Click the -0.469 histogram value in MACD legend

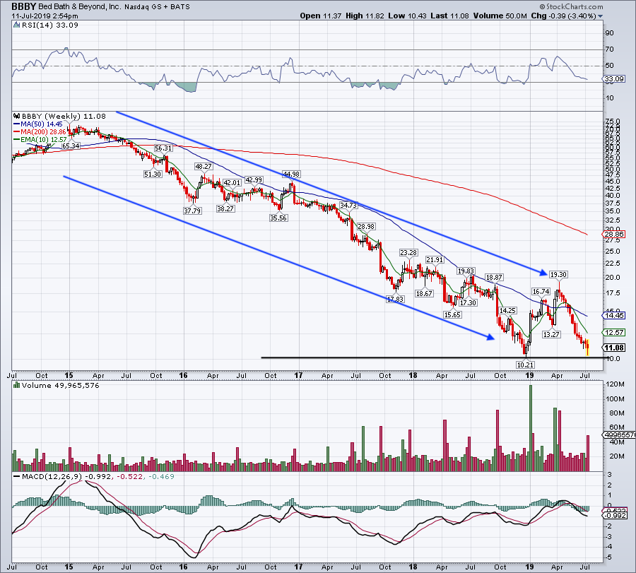click(161, 476)
